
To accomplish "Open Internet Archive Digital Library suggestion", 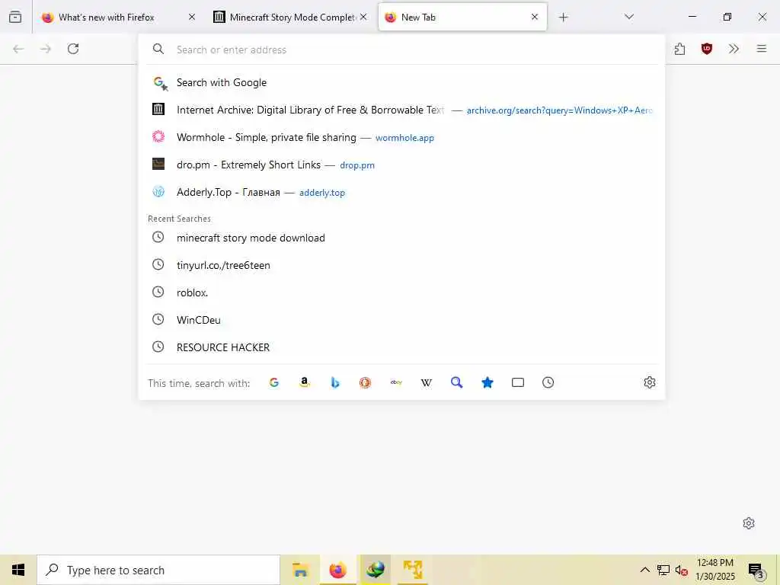I will tap(401, 110).
